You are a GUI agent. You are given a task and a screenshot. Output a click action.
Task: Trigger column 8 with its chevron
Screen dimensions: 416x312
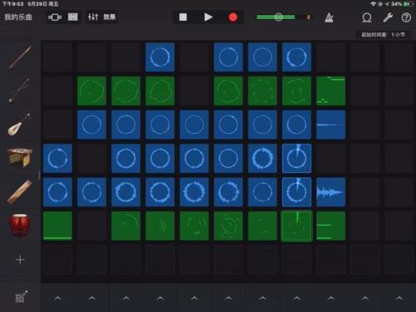(297, 298)
